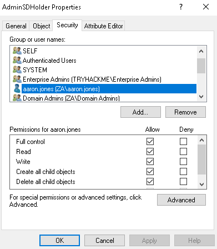Click the Enterprise Admins group icon
Screen dimensions: 217x249
click(x=17, y=79)
